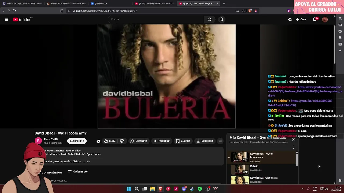
Task: Click the Guardar button
Action: (x=183, y=141)
